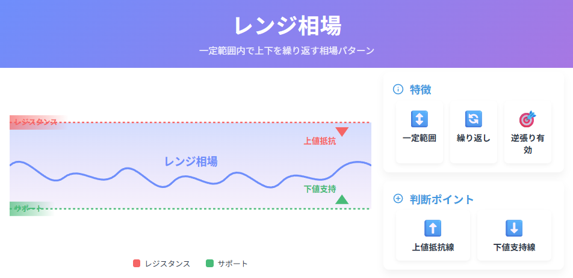573x278 pixels.
Task: Open the 上値抵抗線 card
Action: click(433, 235)
